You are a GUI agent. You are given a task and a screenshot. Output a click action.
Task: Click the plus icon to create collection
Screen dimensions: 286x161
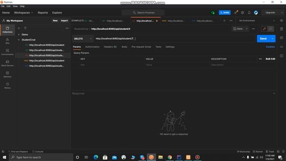pyautogui.click(x=19, y=28)
